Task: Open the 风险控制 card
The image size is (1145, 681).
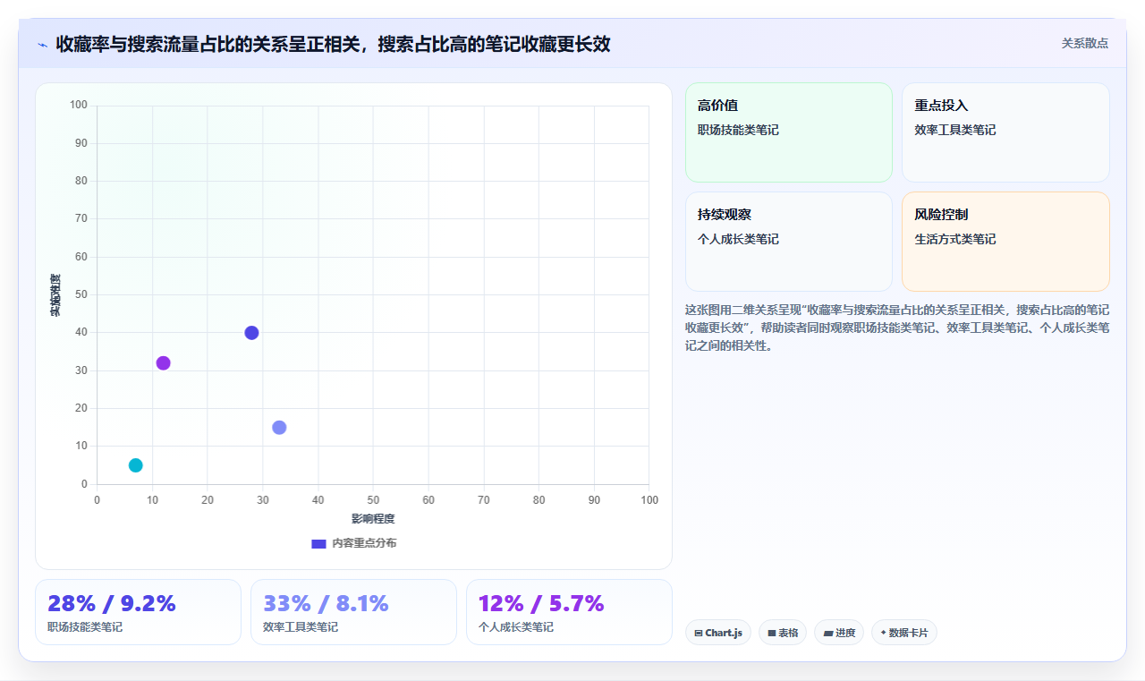Action: 1005,242
